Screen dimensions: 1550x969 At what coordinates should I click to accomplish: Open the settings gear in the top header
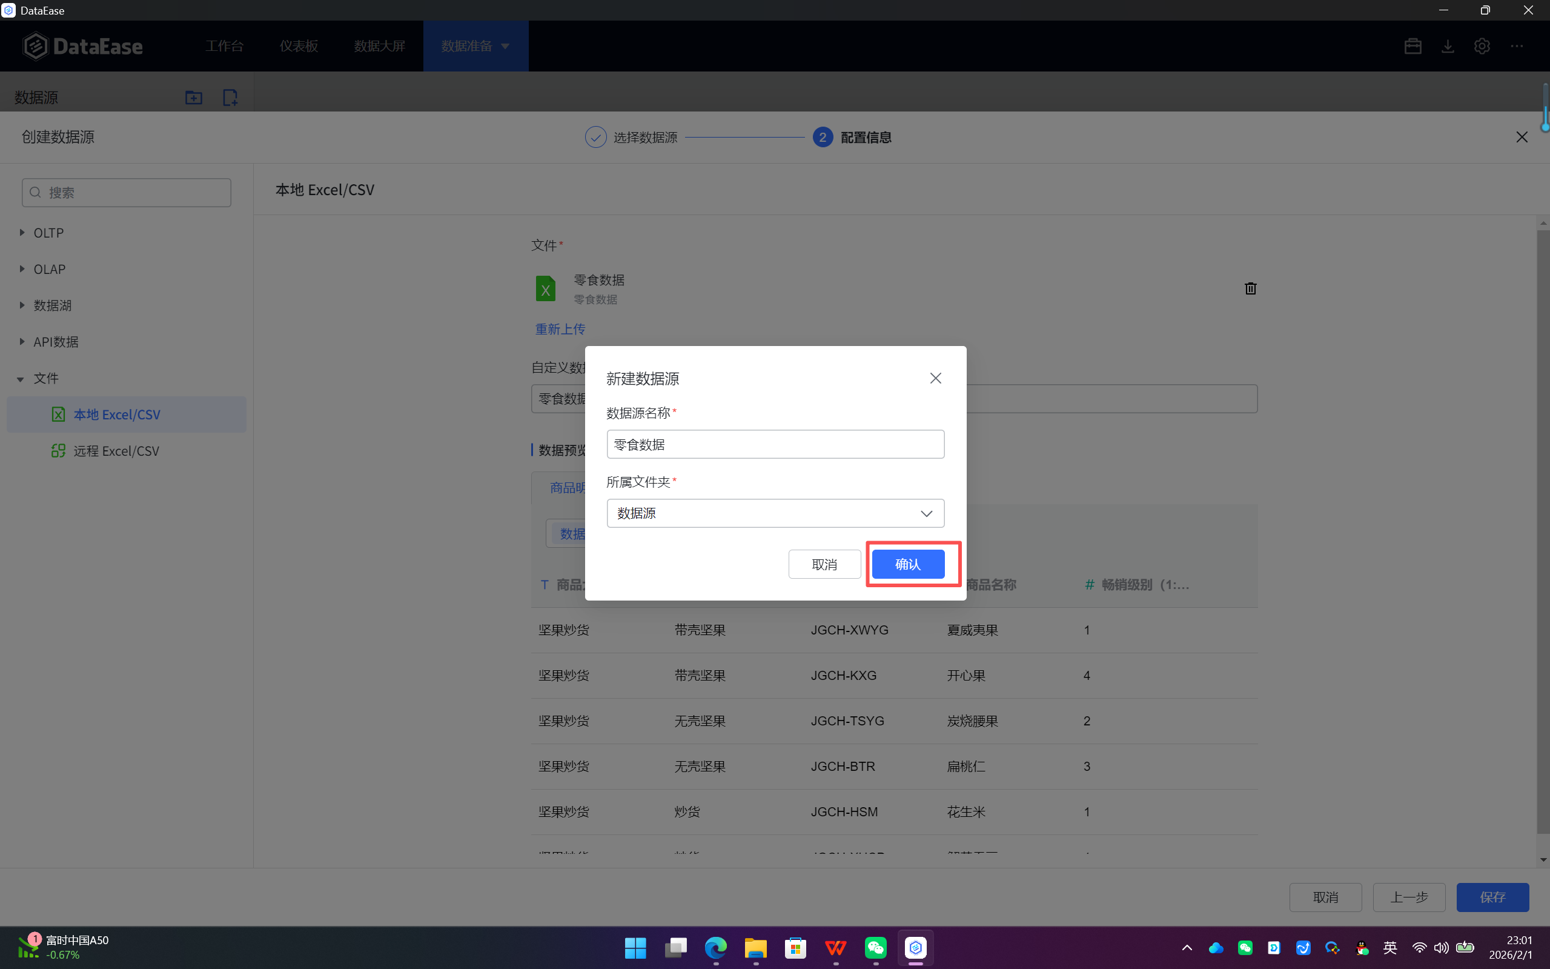coord(1482,46)
